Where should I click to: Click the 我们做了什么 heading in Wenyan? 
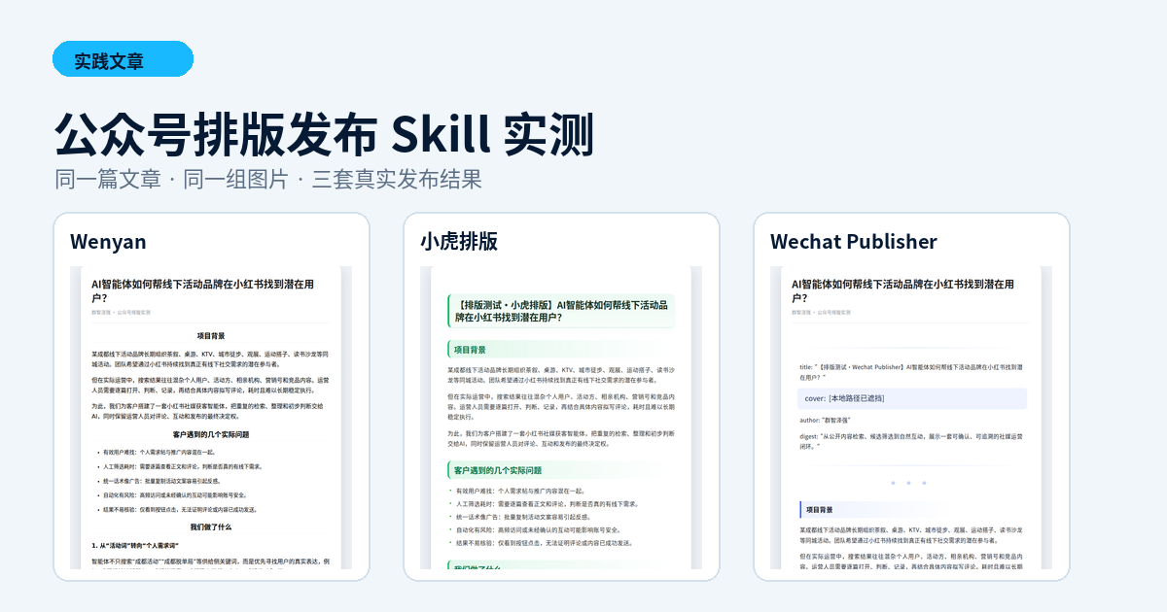pyautogui.click(x=211, y=527)
